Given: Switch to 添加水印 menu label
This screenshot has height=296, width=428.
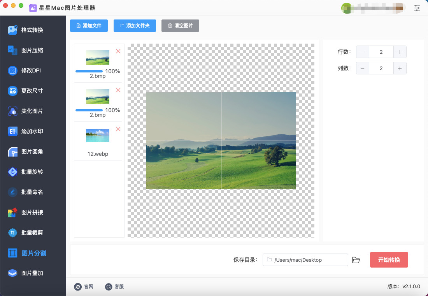Looking at the screenshot, I should [x=32, y=132].
